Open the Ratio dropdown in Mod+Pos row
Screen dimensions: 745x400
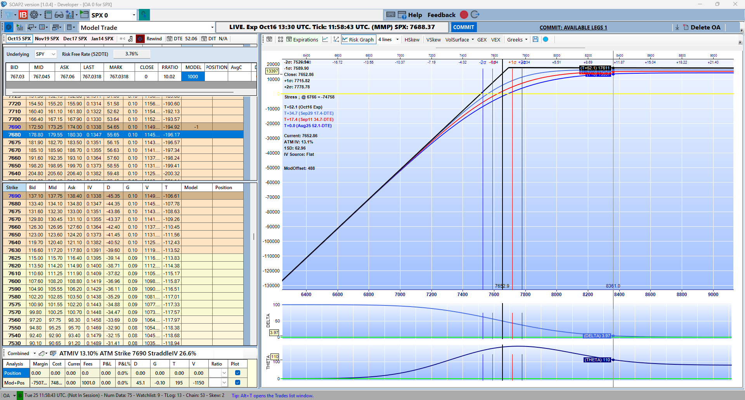tap(224, 383)
